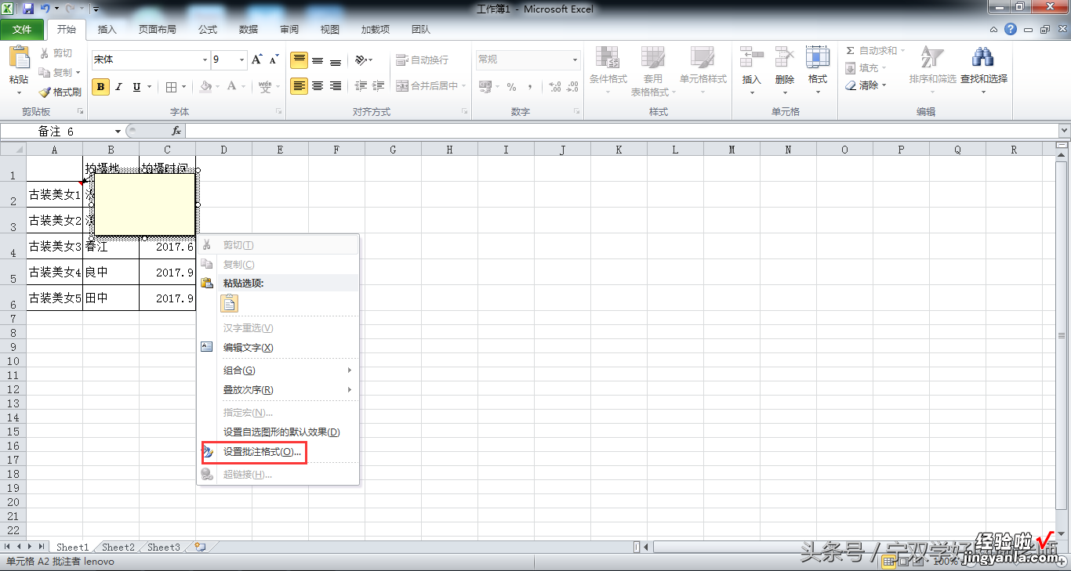Click into the formula bar input field
This screenshot has height=571, width=1071.
tap(621, 131)
